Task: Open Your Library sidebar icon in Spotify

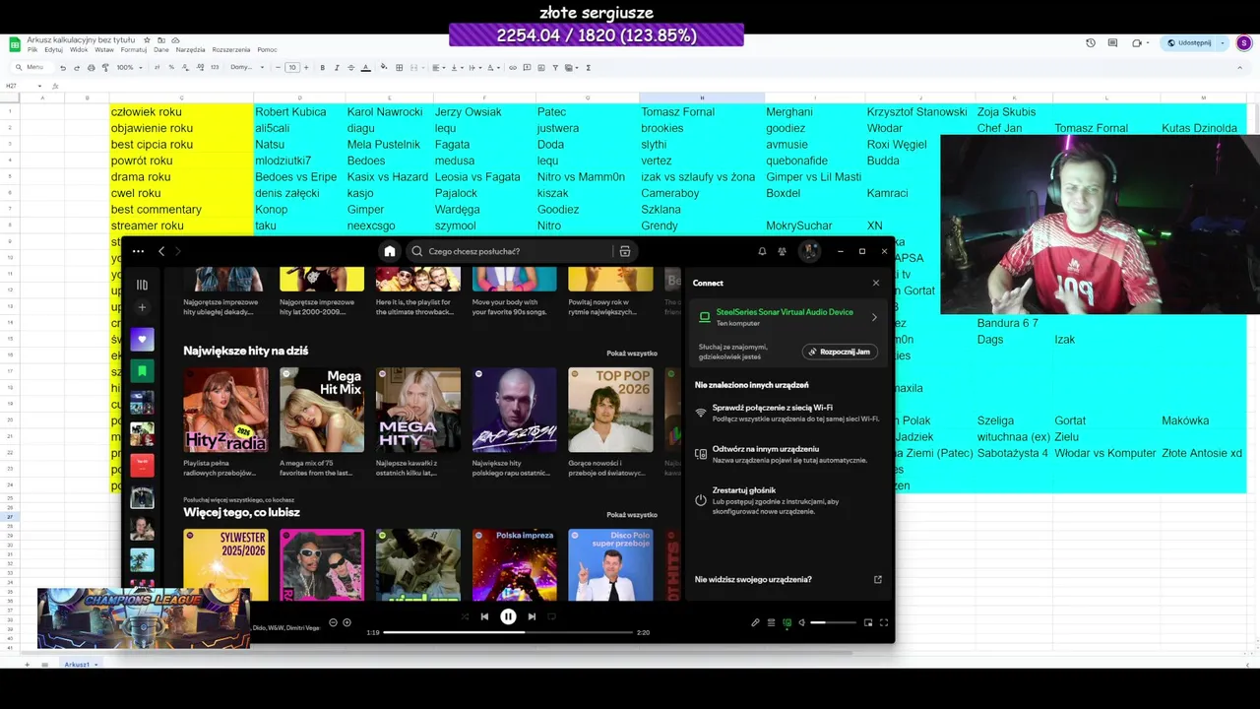Action: 142,285
